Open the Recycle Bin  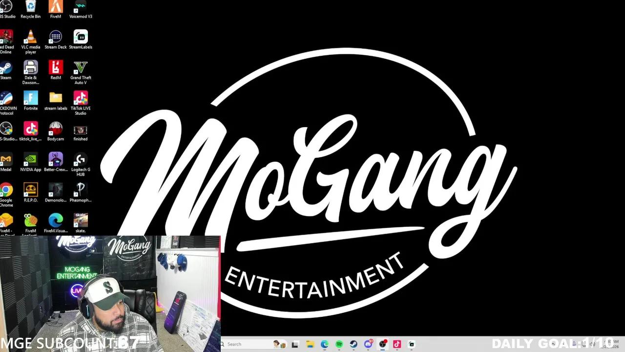[31, 7]
